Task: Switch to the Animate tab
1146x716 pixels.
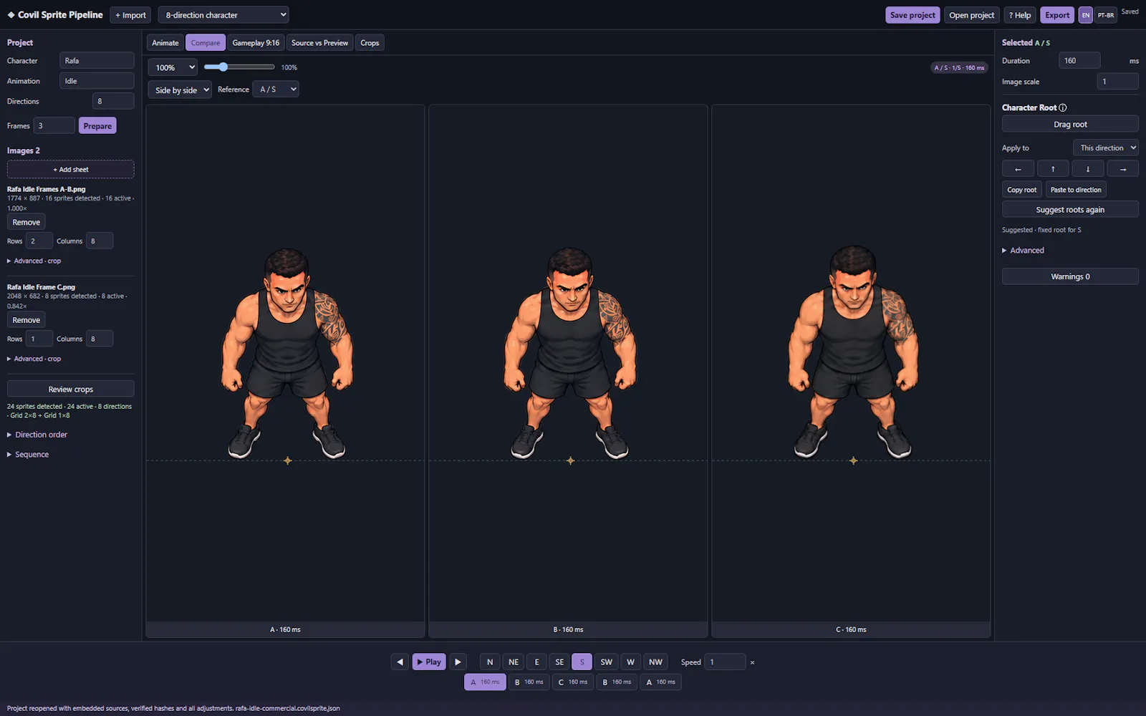Action: pyautogui.click(x=165, y=43)
